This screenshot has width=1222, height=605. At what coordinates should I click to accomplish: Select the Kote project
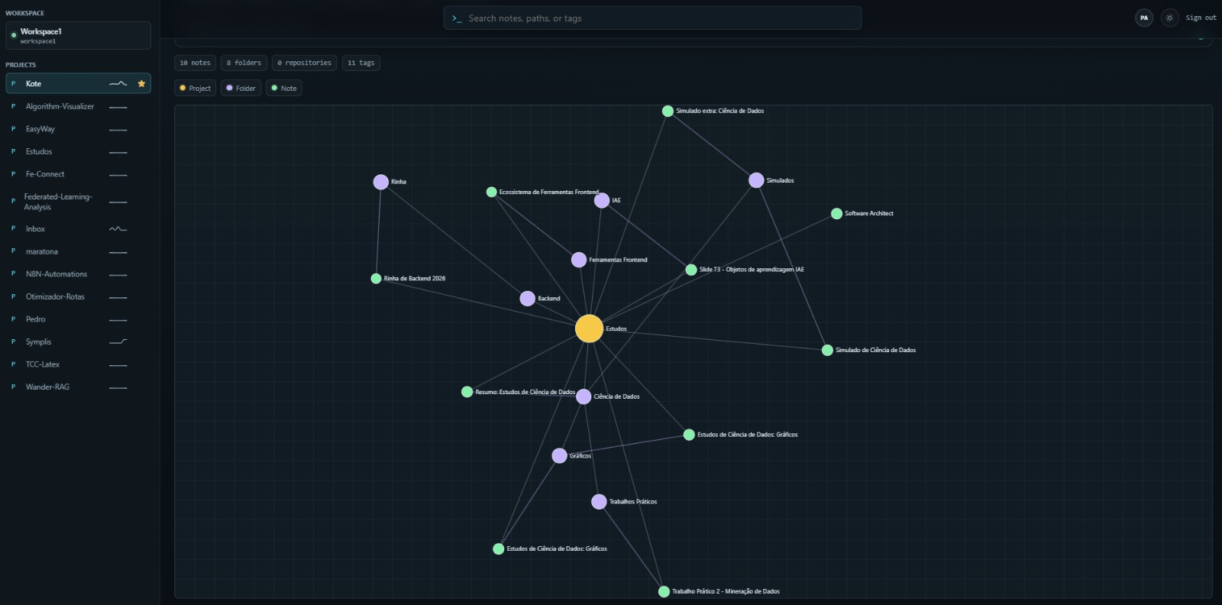[x=78, y=84]
